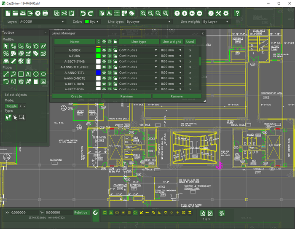Viewport: 295px width, 229px height.
Task: Hide the A-DOOR layer using its eye icon
Action: click(104, 50)
